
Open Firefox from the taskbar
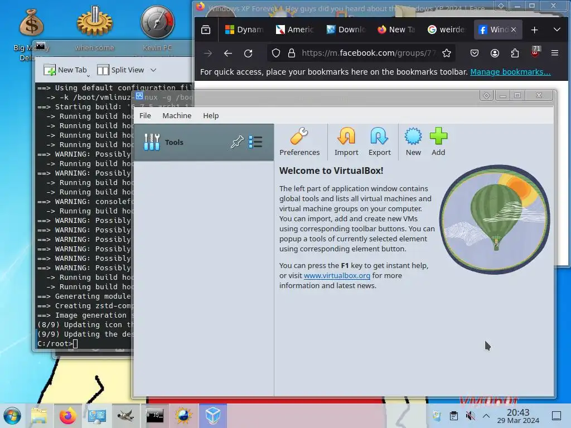point(67,416)
